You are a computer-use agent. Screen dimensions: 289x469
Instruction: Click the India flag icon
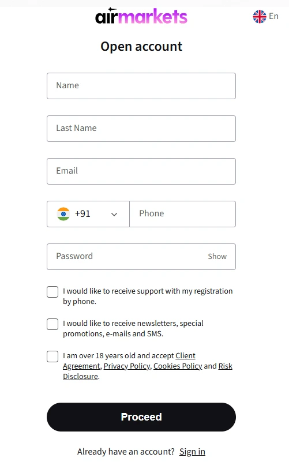[x=63, y=214]
